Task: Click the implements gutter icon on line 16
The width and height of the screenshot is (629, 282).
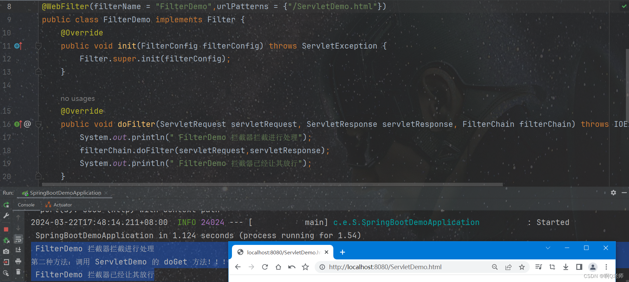Action: tap(18, 124)
